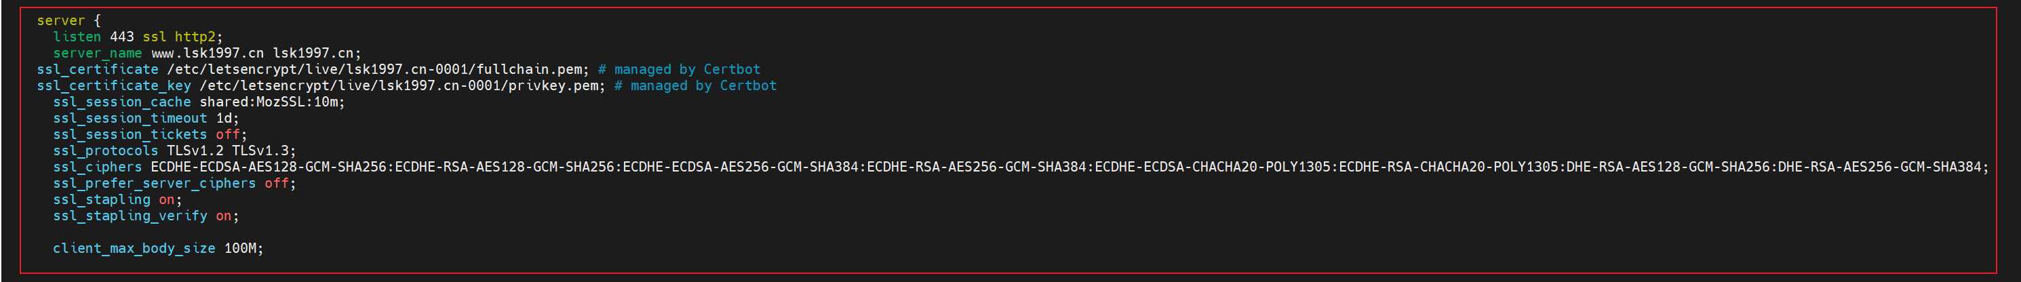Click the www.lsk1997.cn domain name
2021x282 pixels.
click(207, 54)
